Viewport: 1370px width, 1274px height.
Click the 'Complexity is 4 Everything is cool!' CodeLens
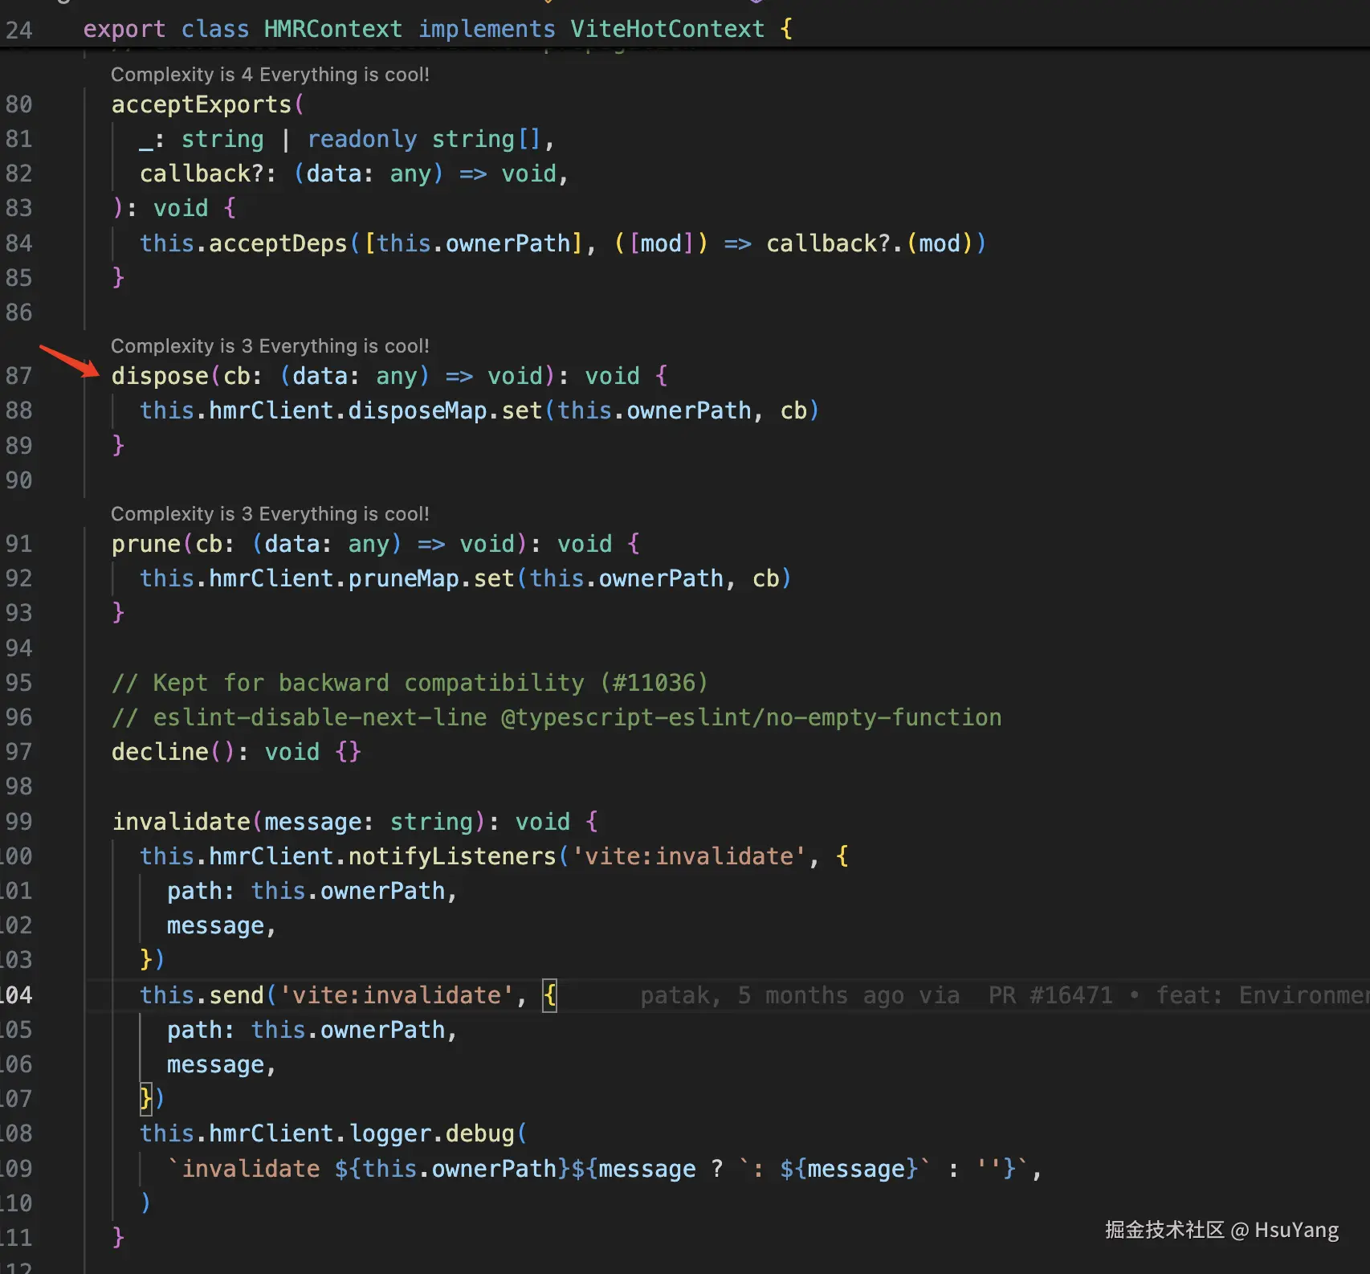click(270, 75)
